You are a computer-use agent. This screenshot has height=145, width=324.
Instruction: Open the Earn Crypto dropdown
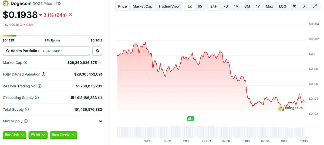63,135
